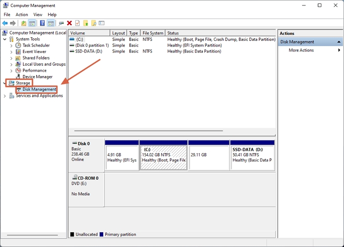Click the Properties checkmark page icon
The width and height of the screenshot is (344, 247).
coord(78,23)
